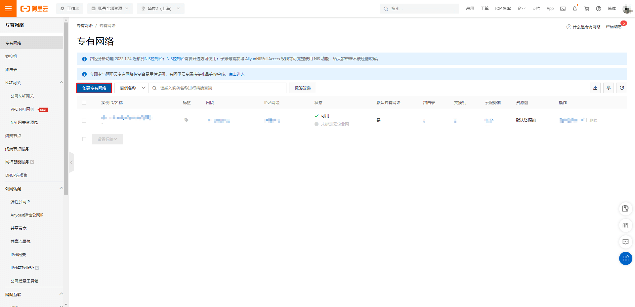Open table column settings gear
The width and height of the screenshot is (635, 307).
pyautogui.click(x=609, y=88)
